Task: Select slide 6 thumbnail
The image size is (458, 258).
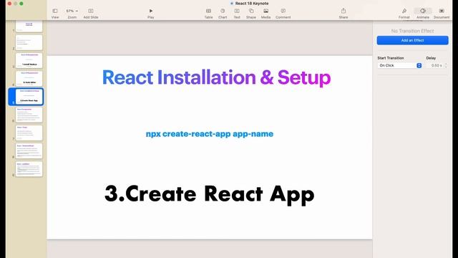Action: 29,115
